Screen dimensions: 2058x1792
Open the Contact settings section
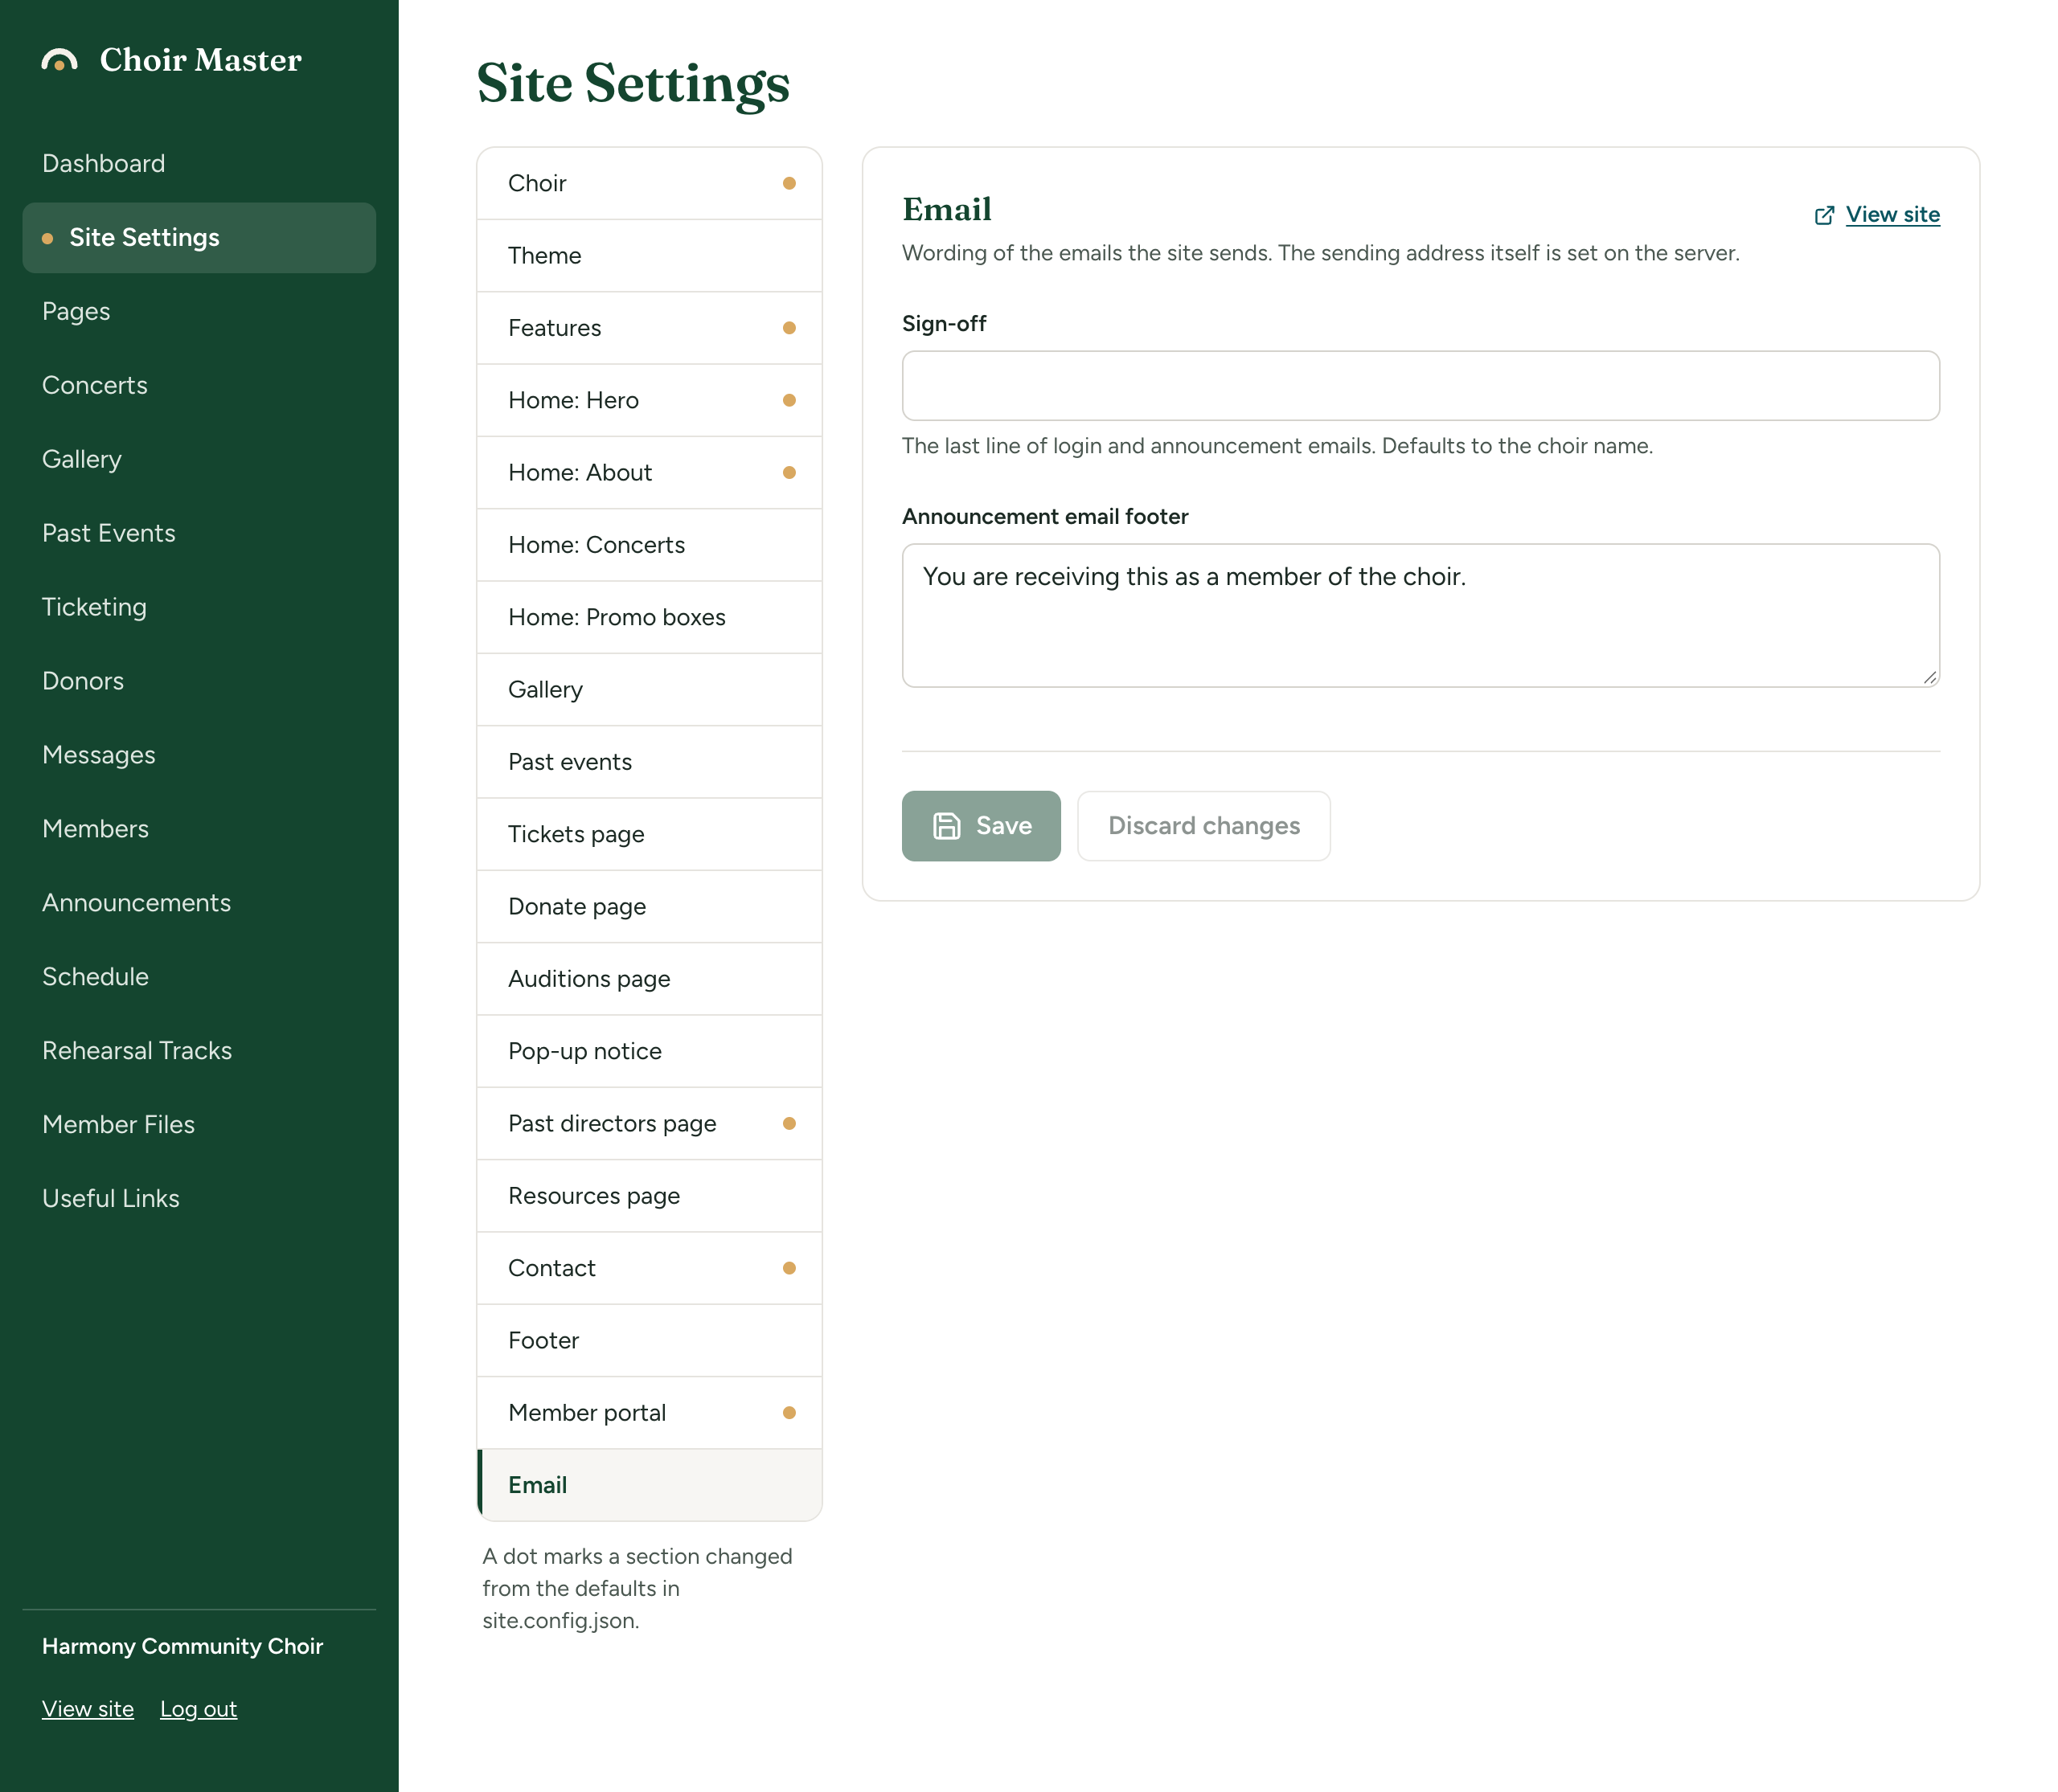point(650,1268)
